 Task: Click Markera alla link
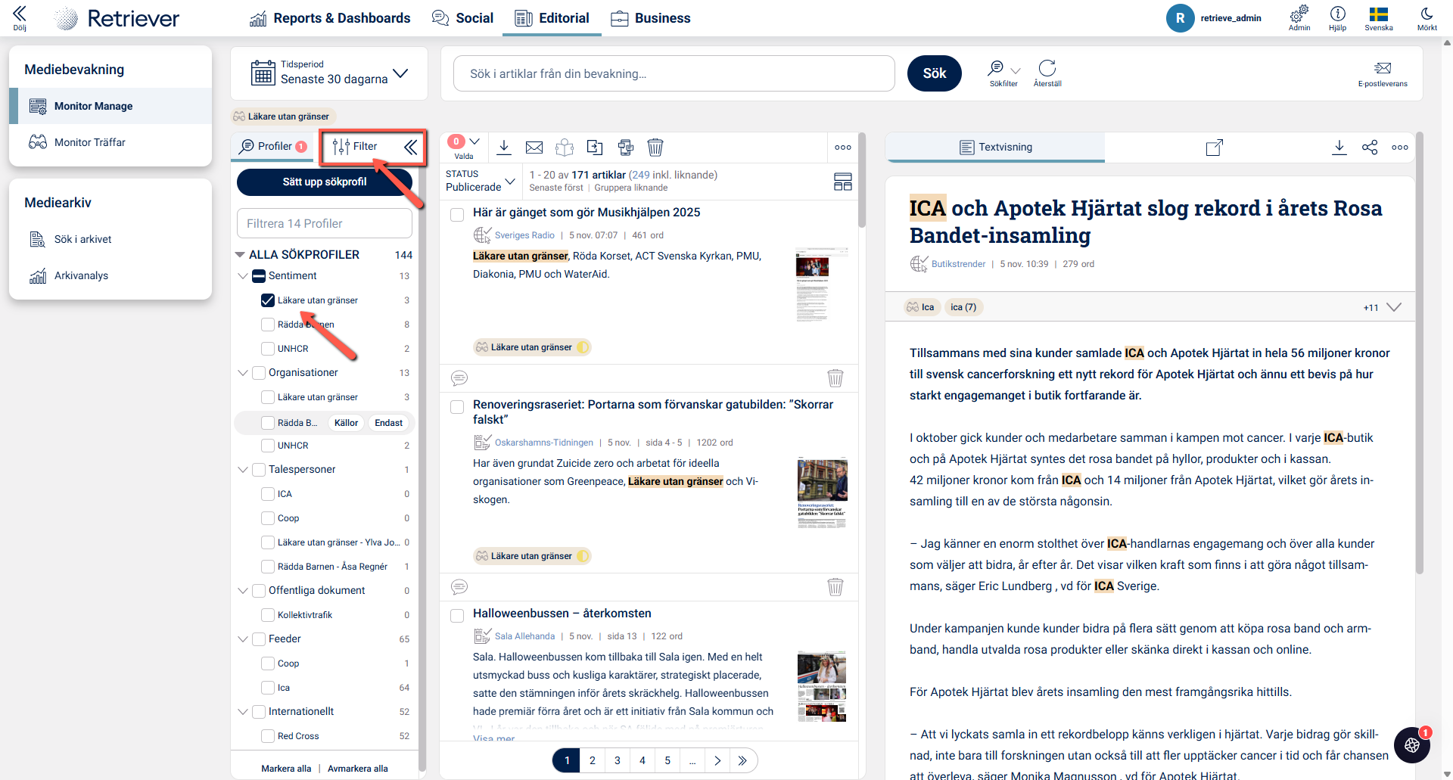tap(286, 769)
